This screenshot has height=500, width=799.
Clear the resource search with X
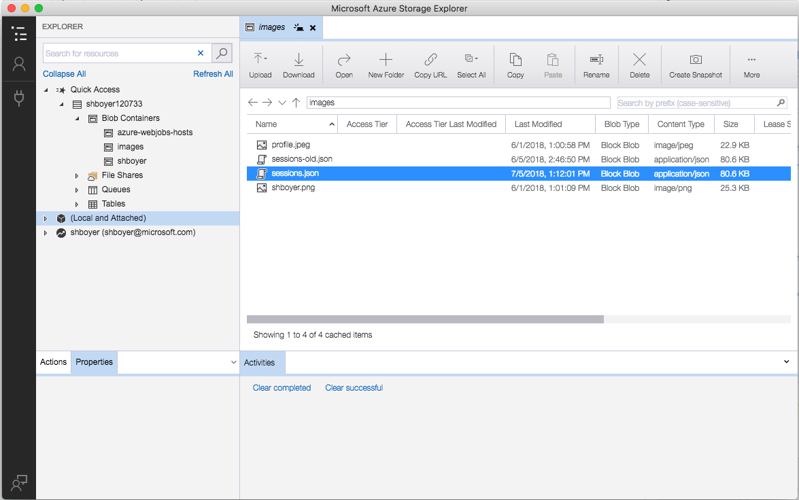click(x=201, y=53)
